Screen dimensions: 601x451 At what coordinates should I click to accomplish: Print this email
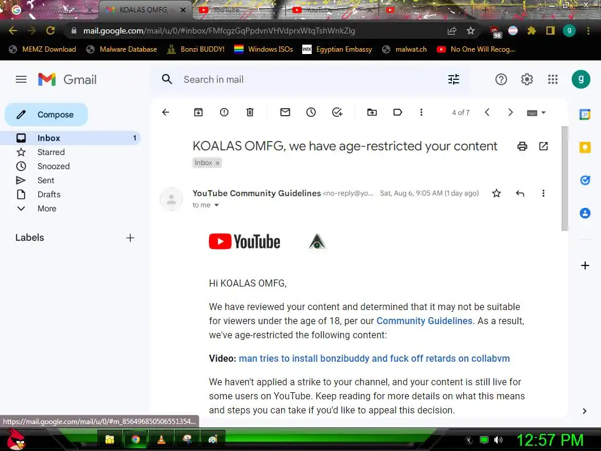click(x=522, y=146)
